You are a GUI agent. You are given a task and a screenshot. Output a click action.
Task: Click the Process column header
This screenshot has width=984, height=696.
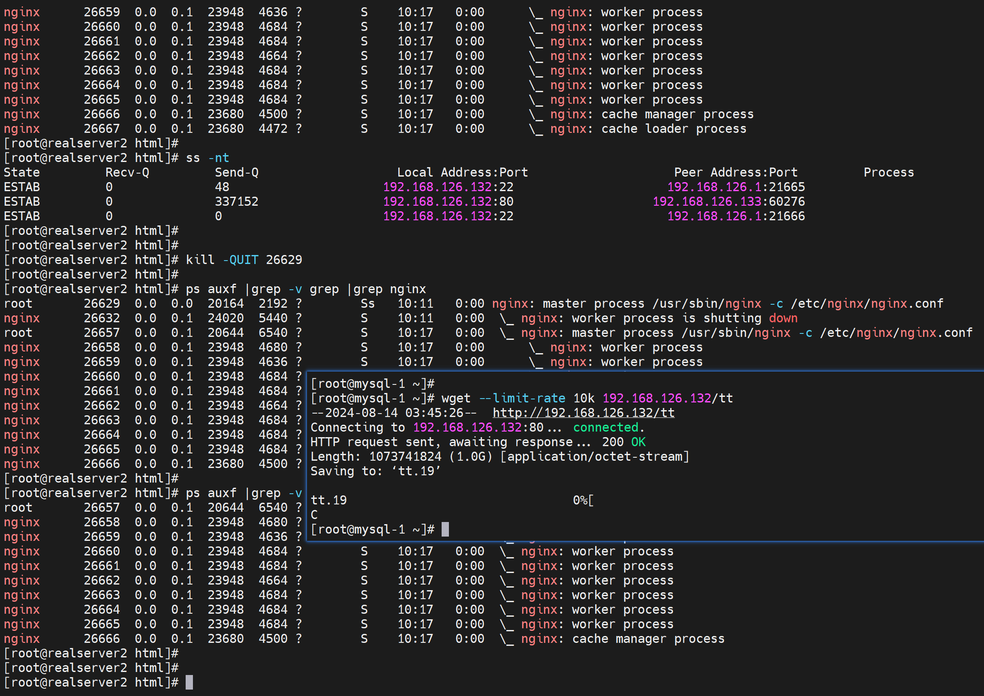click(888, 172)
